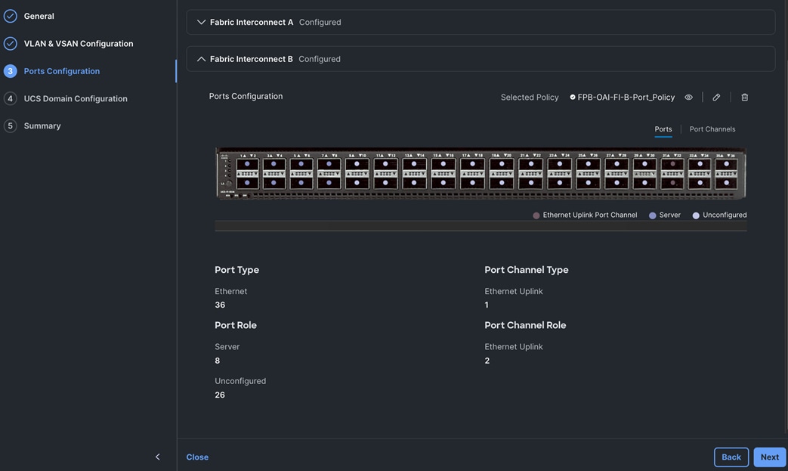View selected policy details with eye icon
This screenshot has height=471, width=788.
tap(688, 97)
